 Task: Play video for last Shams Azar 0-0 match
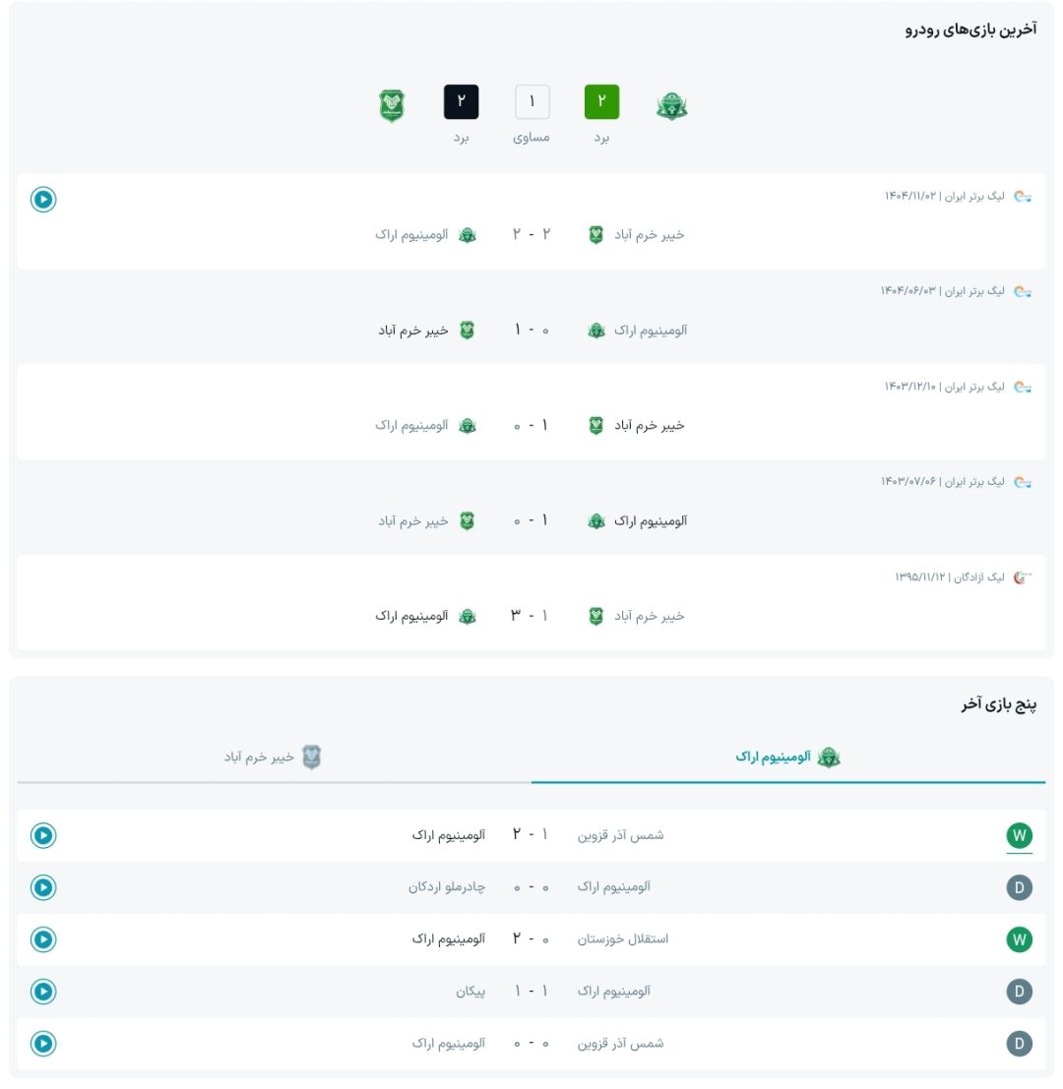coord(43,1043)
